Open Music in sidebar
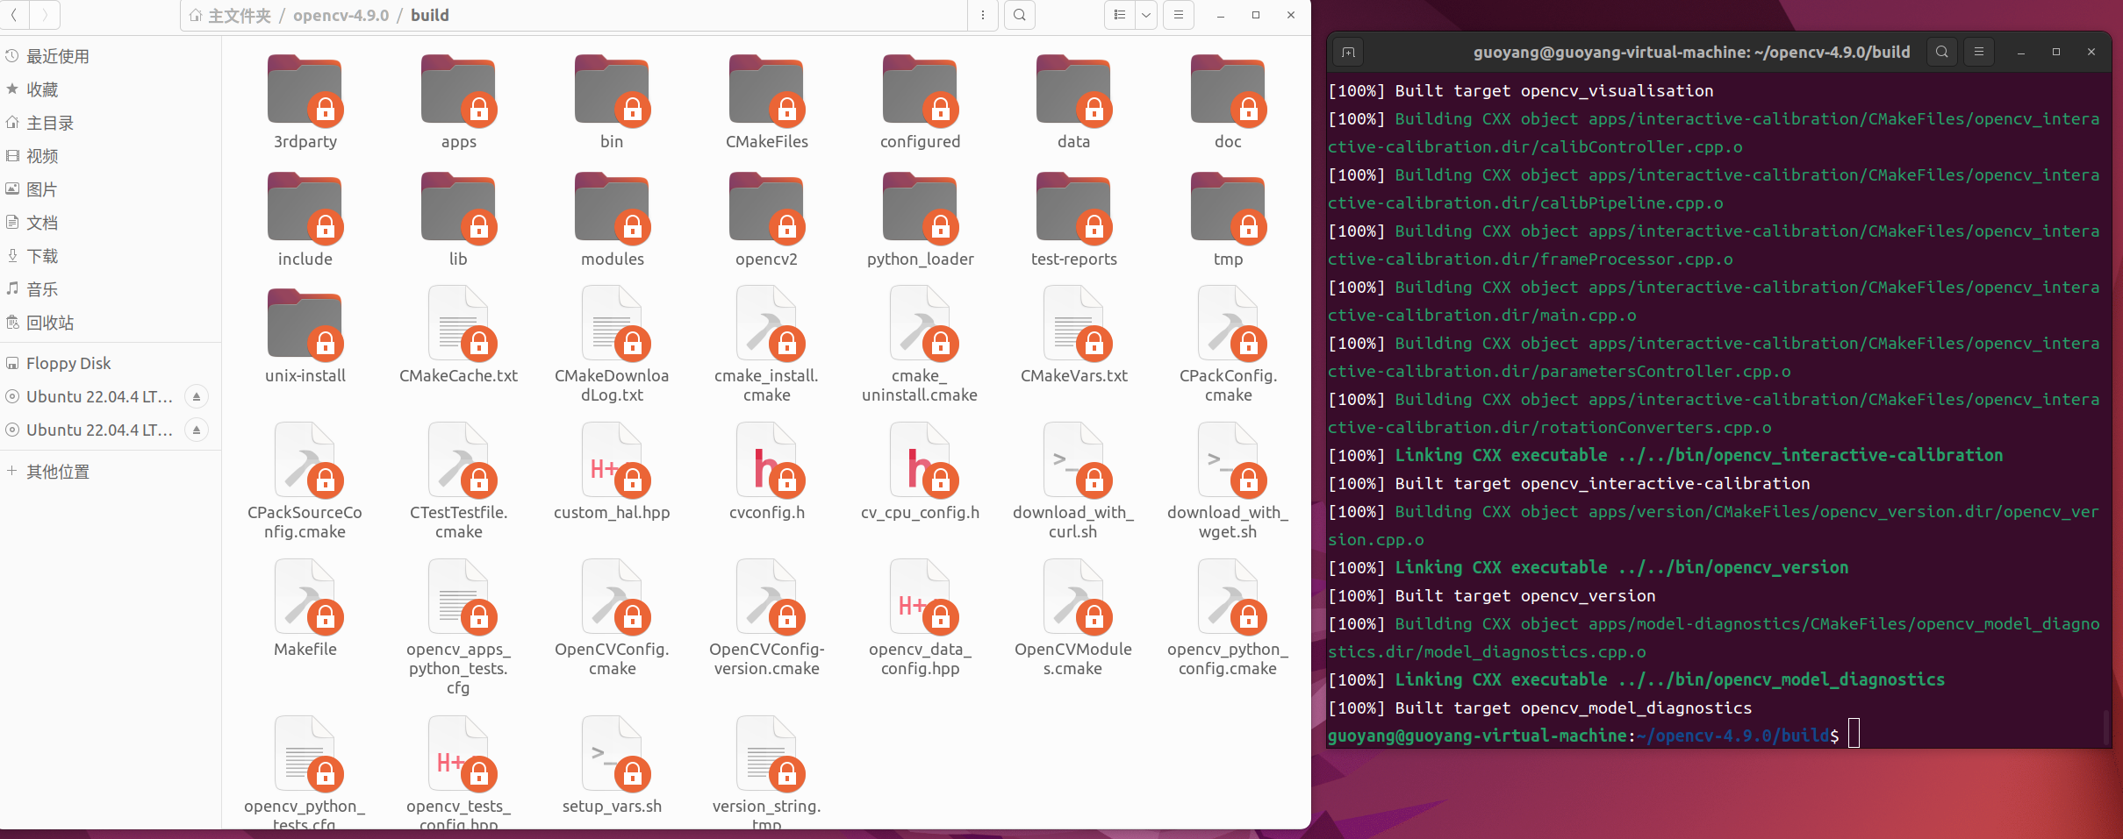2123x839 pixels. click(110, 289)
